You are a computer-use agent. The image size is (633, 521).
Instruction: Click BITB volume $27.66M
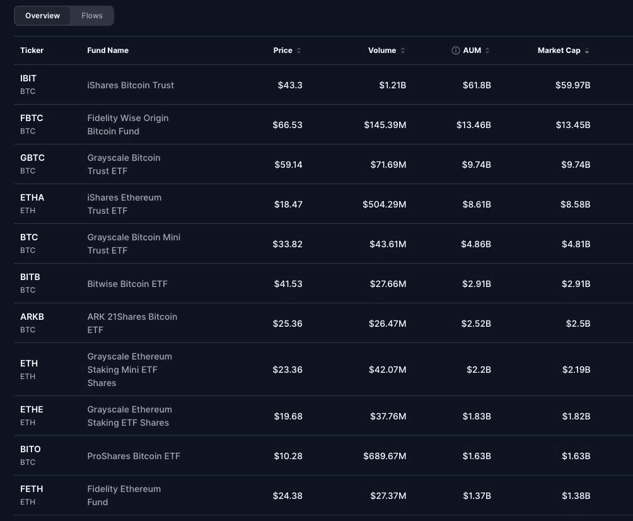[x=388, y=284]
